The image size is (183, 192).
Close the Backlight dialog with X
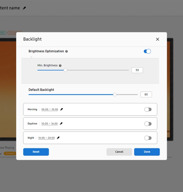click(x=157, y=39)
